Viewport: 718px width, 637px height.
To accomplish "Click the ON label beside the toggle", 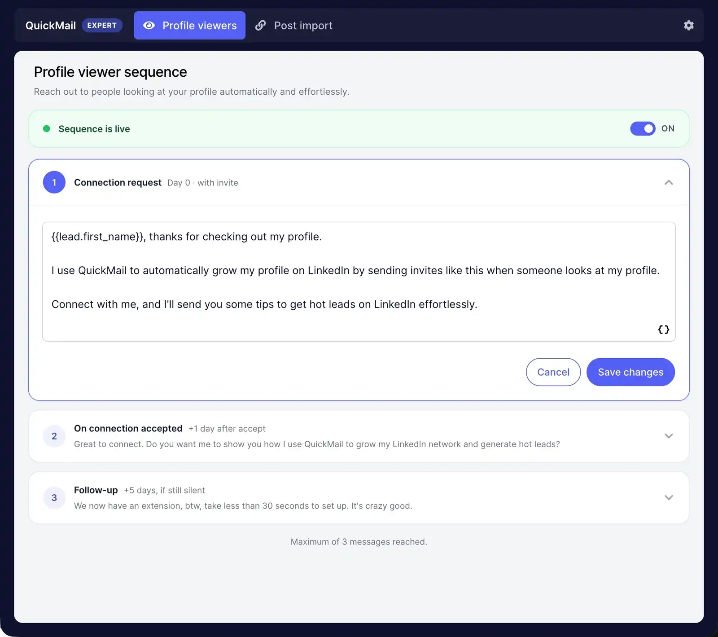I will pos(668,128).
